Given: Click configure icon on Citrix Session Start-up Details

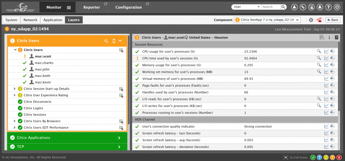Looking at the screenshot, I should coord(121,89).
